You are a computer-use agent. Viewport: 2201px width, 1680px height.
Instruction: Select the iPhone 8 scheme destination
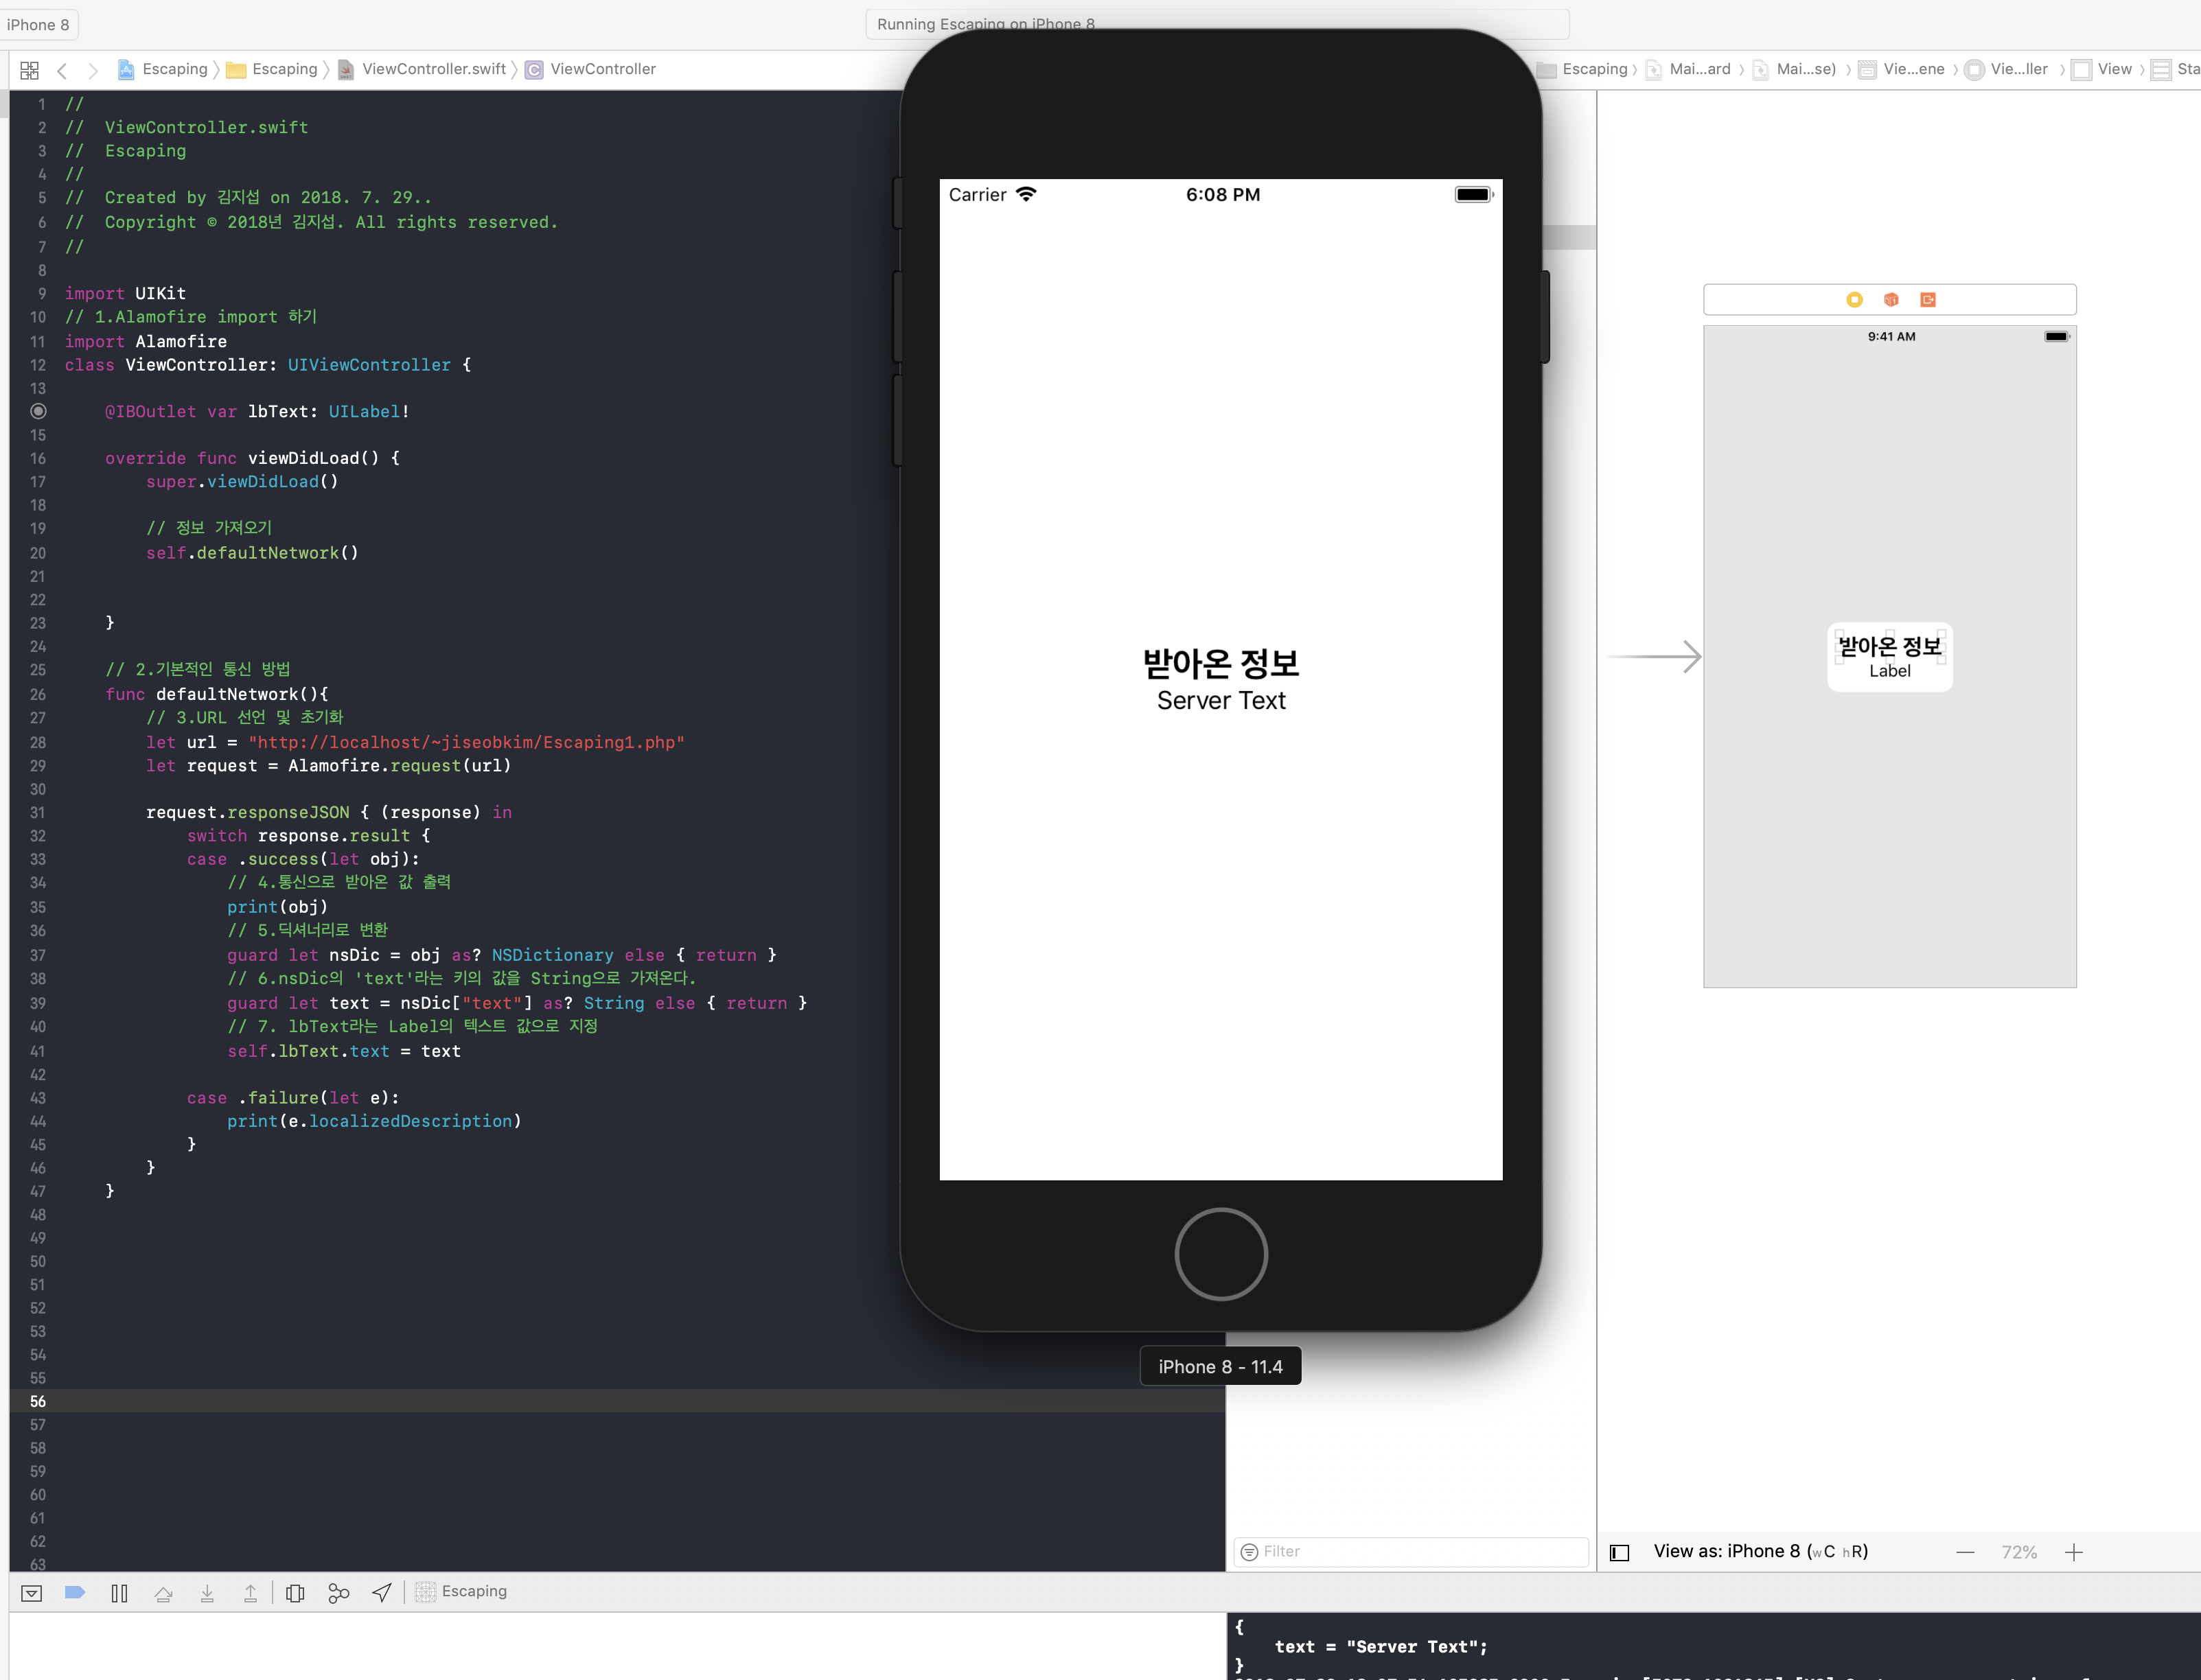[38, 24]
